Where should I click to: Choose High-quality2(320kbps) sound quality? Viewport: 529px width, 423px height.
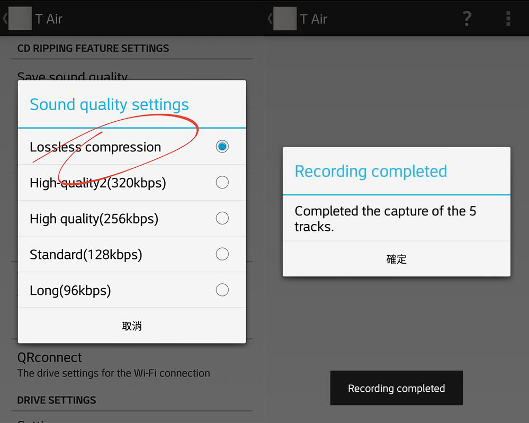(x=222, y=183)
